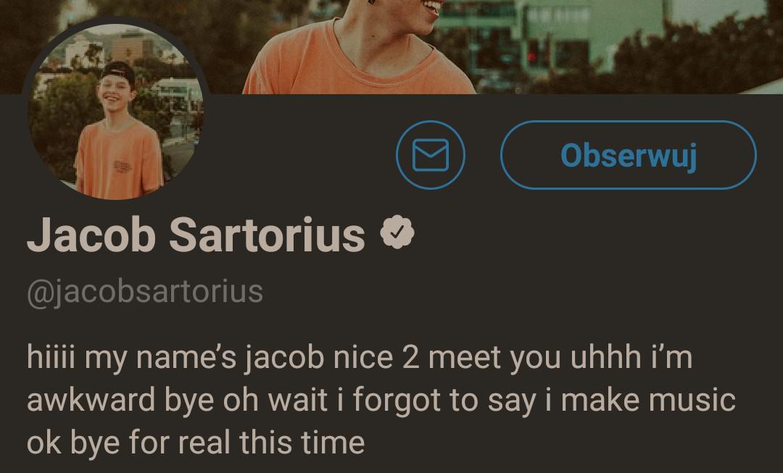Follow the account with Obserwuj button
783x473 pixels.
click(628, 155)
